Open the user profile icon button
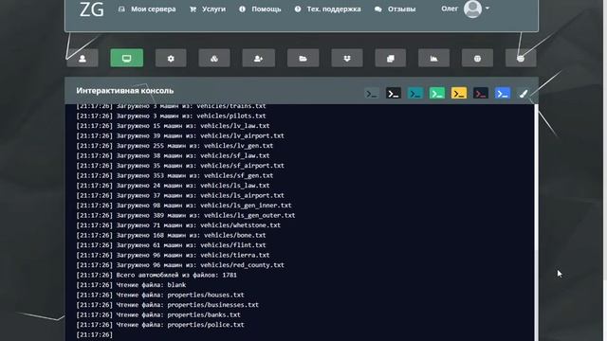 [83, 59]
